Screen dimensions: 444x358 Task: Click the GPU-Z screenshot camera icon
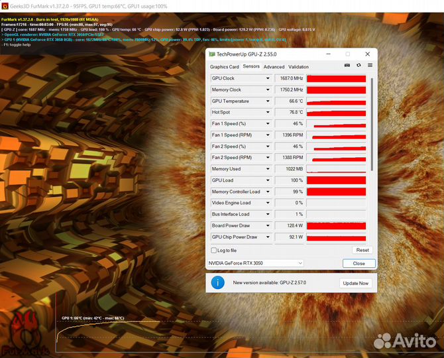click(347, 66)
